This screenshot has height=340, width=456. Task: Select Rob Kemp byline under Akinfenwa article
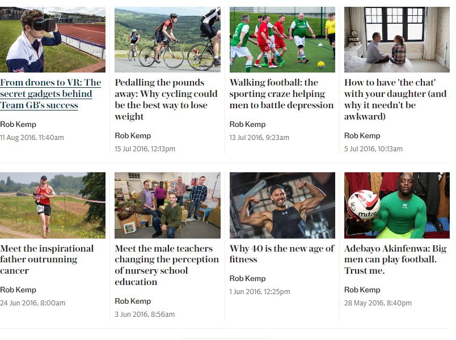[x=362, y=290]
